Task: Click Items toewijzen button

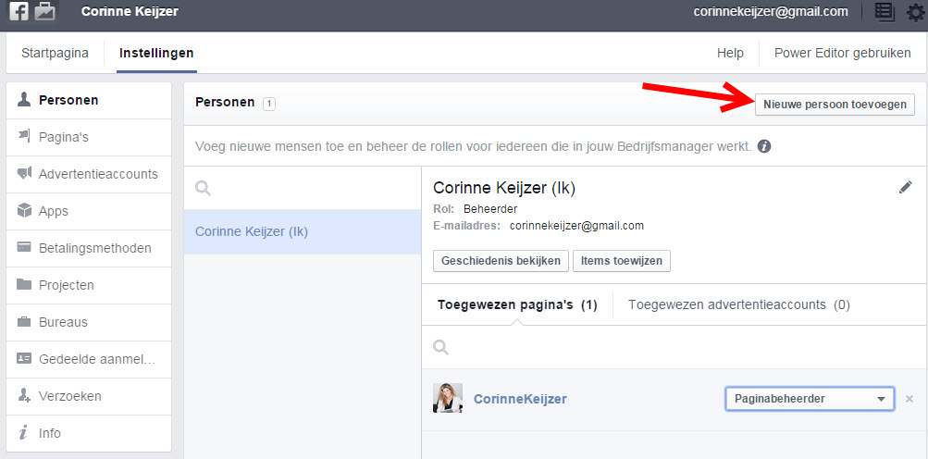Action: [x=622, y=261]
